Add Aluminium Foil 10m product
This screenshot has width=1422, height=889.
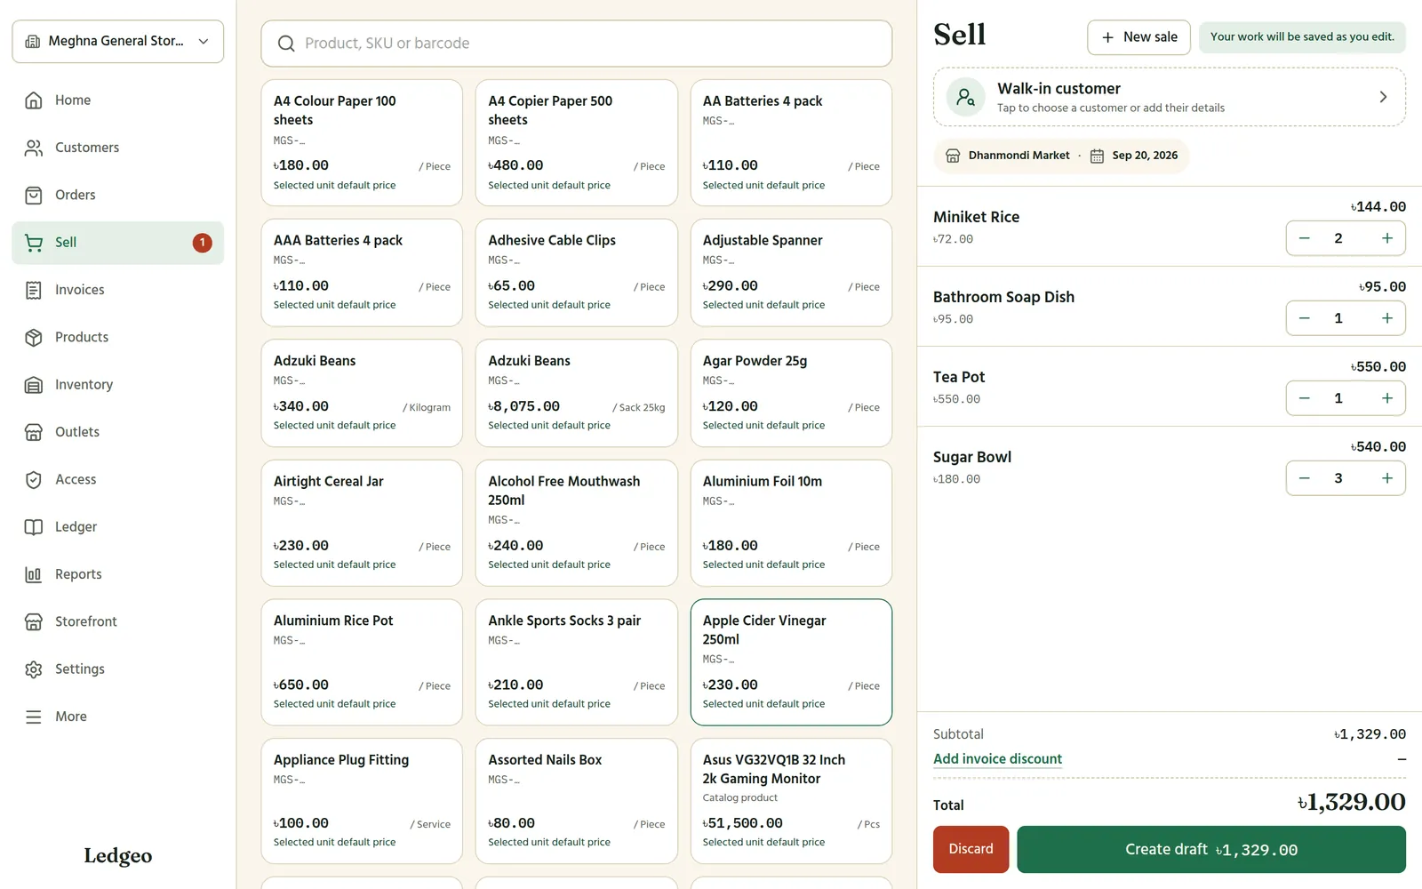point(791,523)
